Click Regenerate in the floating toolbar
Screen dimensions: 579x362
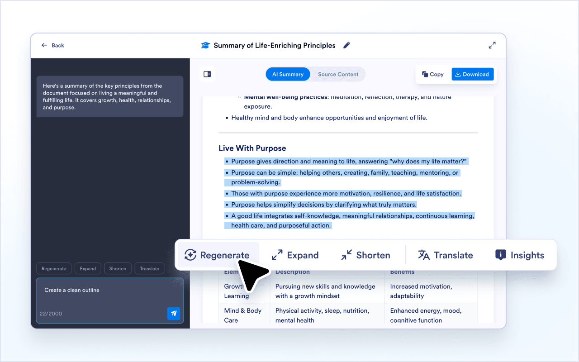coord(217,255)
